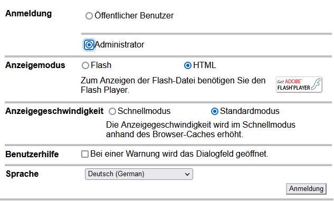Click the 'Flash' option label text

101,65
